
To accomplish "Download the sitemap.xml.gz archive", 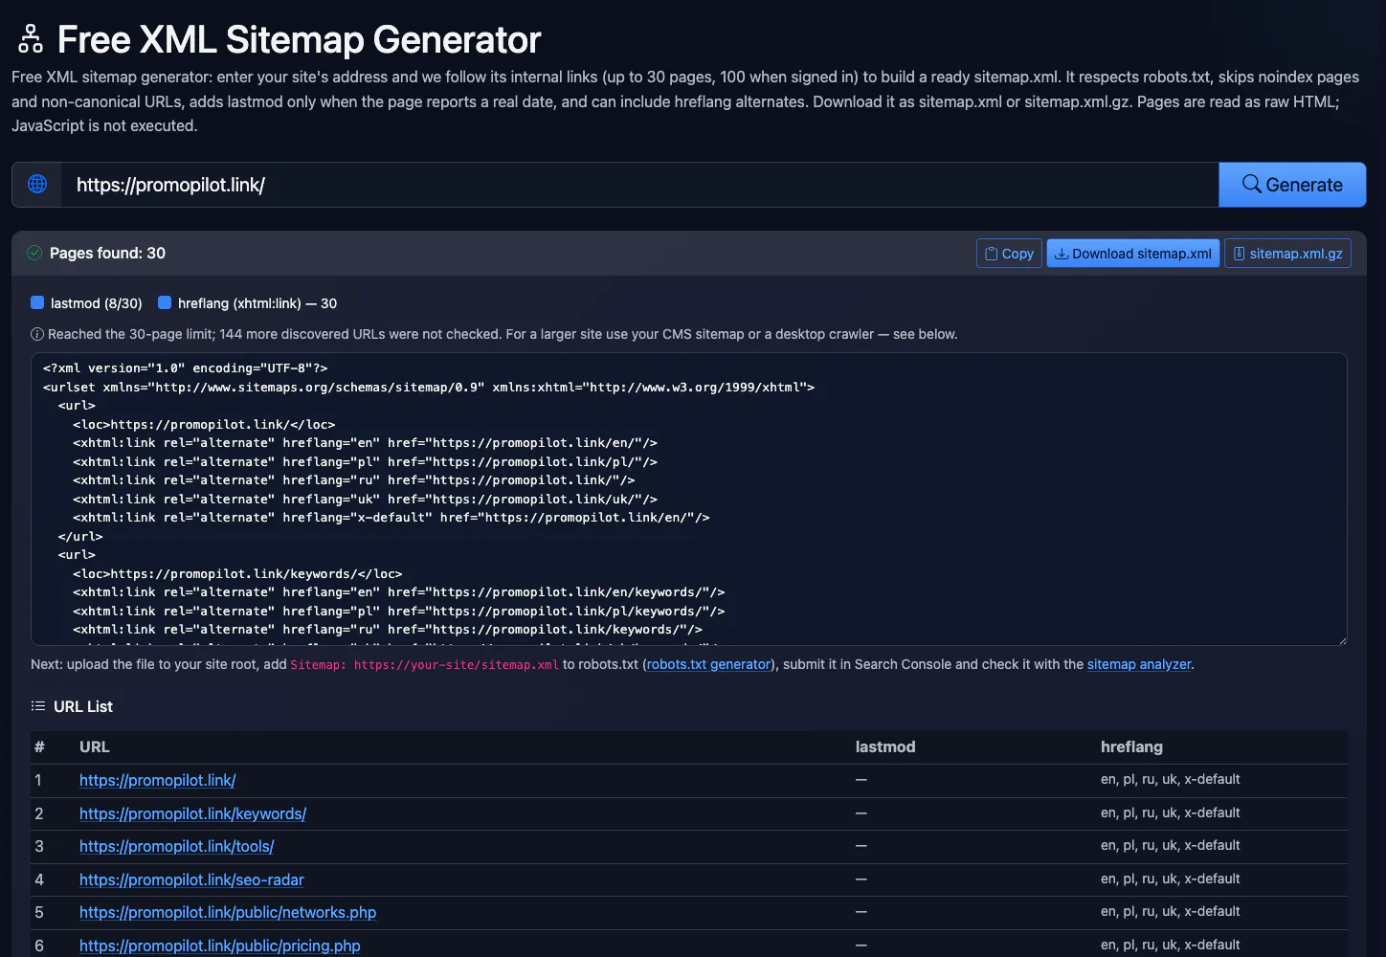I will [x=1287, y=254].
